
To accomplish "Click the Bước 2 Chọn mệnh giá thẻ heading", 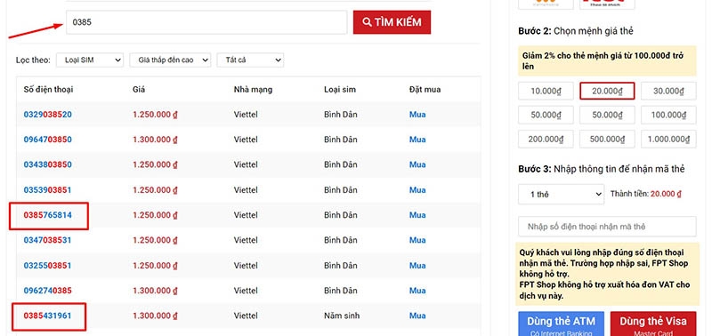I will click(x=575, y=31).
